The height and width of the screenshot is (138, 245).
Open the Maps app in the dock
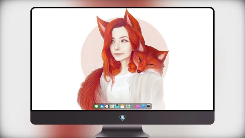pyautogui.click(x=112, y=107)
